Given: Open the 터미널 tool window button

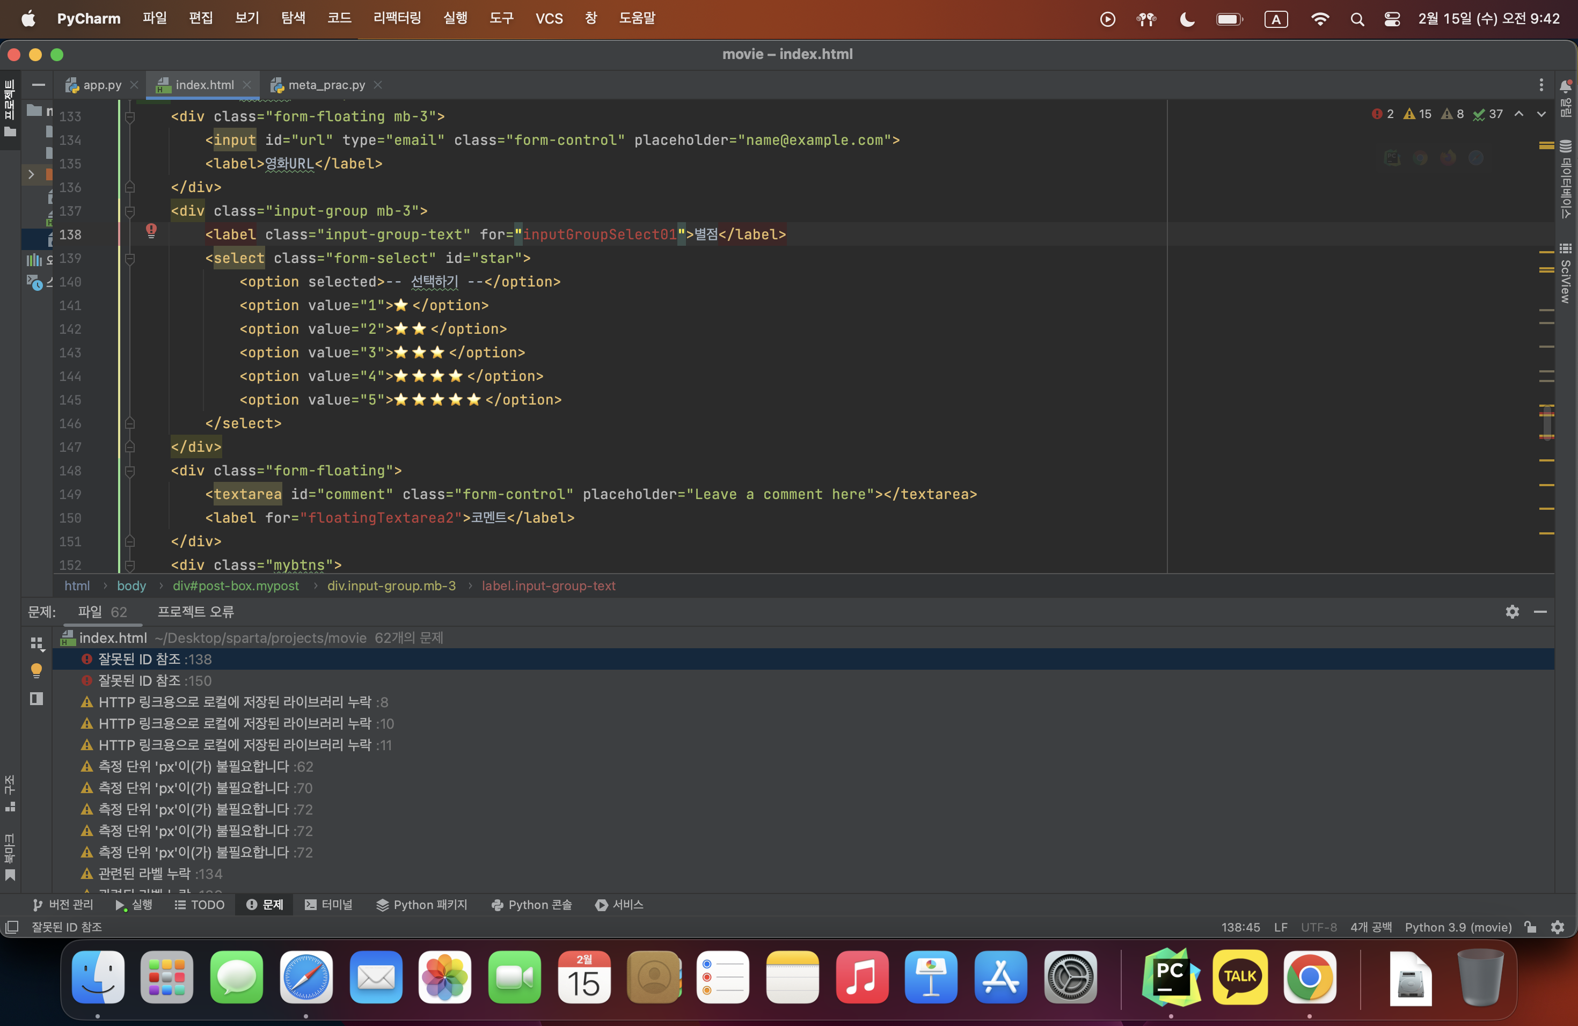Looking at the screenshot, I should click(x=329, y=905).
